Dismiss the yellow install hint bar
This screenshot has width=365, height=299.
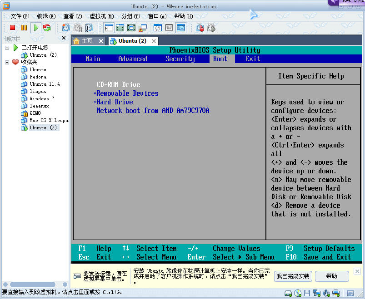357,271
